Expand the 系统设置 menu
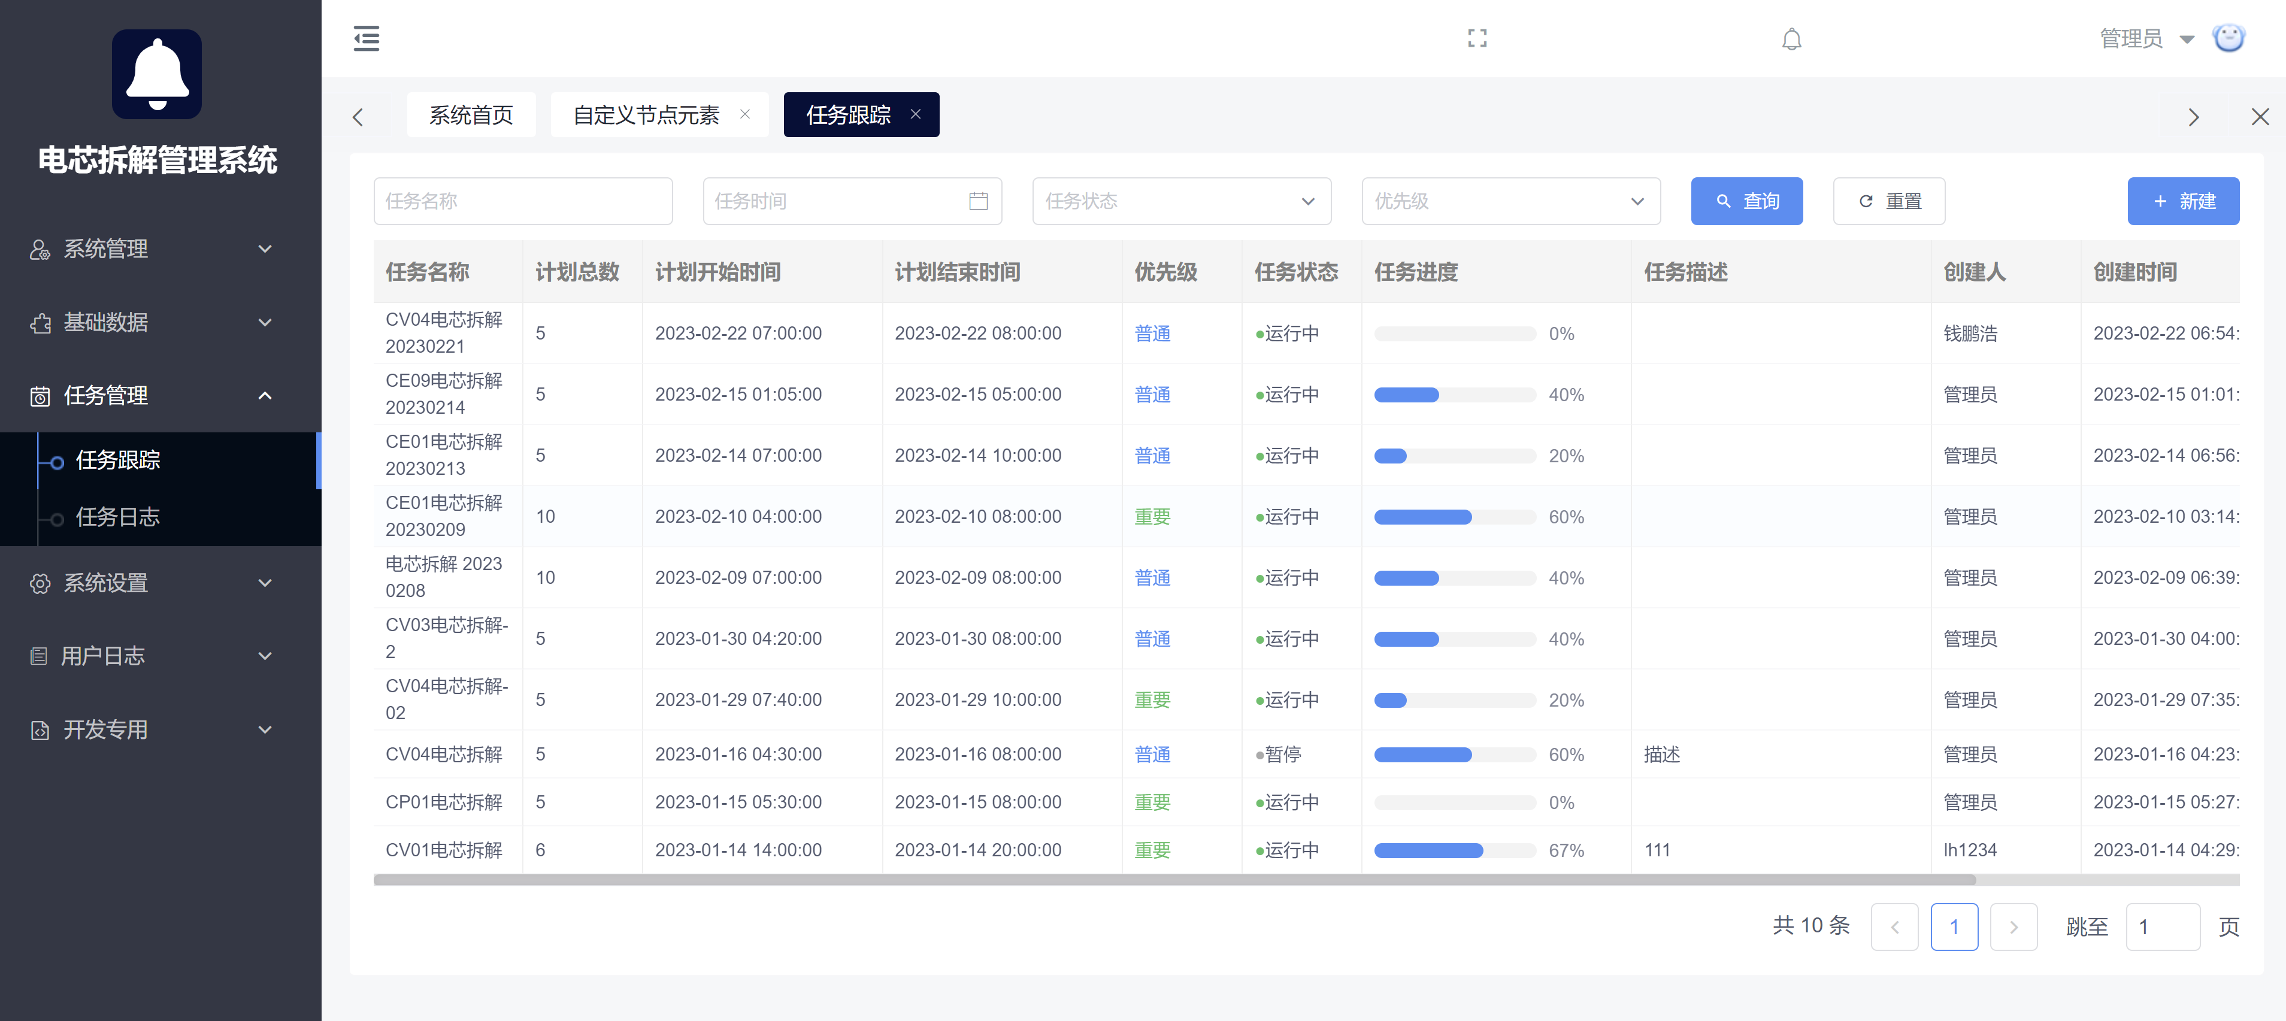The width and height of the screenshot is (2286, 1021). click(x=161, y=584)
